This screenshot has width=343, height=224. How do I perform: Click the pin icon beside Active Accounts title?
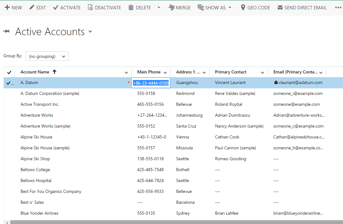point(7,31)
